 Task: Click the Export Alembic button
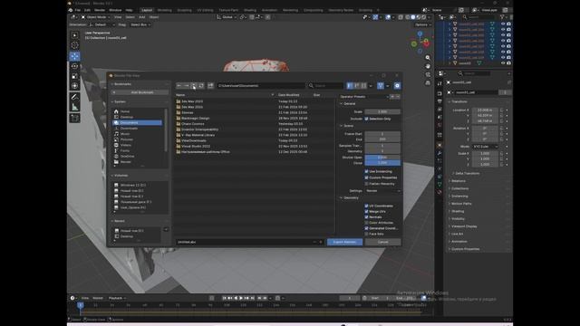344,242
